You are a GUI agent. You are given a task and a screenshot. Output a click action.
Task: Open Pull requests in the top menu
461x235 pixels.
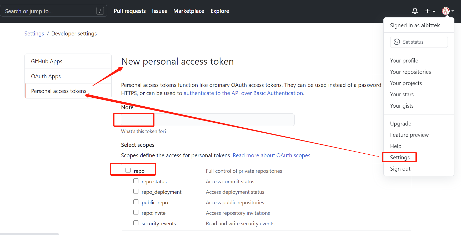(x=129, y=11)
